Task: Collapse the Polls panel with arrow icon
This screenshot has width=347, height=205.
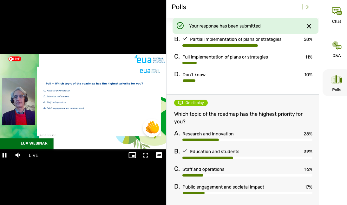Action: pos(305,7)
